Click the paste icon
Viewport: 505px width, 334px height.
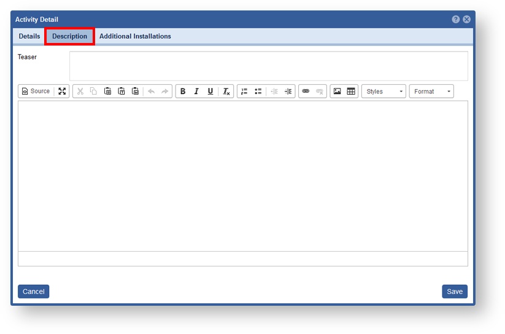click(x=107, y=91)
